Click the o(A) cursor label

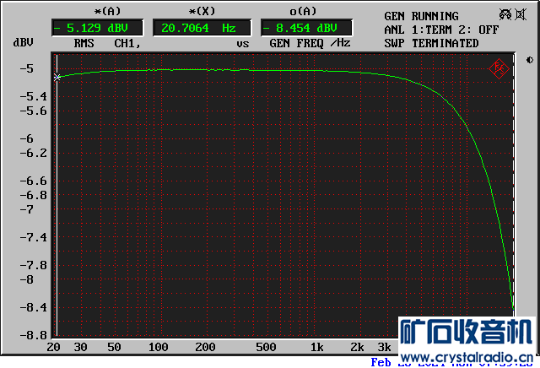(x=303, y=11)
